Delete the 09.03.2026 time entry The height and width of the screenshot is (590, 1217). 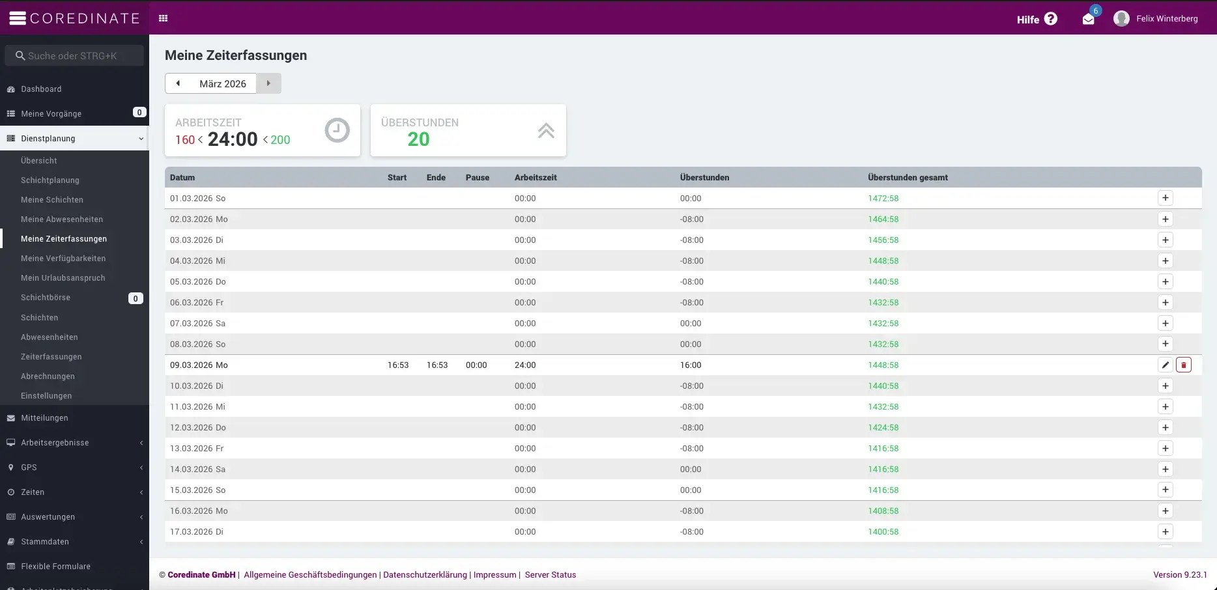1183,365
